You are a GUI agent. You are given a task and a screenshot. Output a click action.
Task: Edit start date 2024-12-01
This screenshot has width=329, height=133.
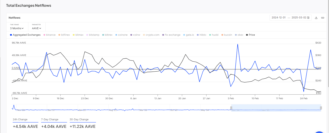click(x=278, y=18)
